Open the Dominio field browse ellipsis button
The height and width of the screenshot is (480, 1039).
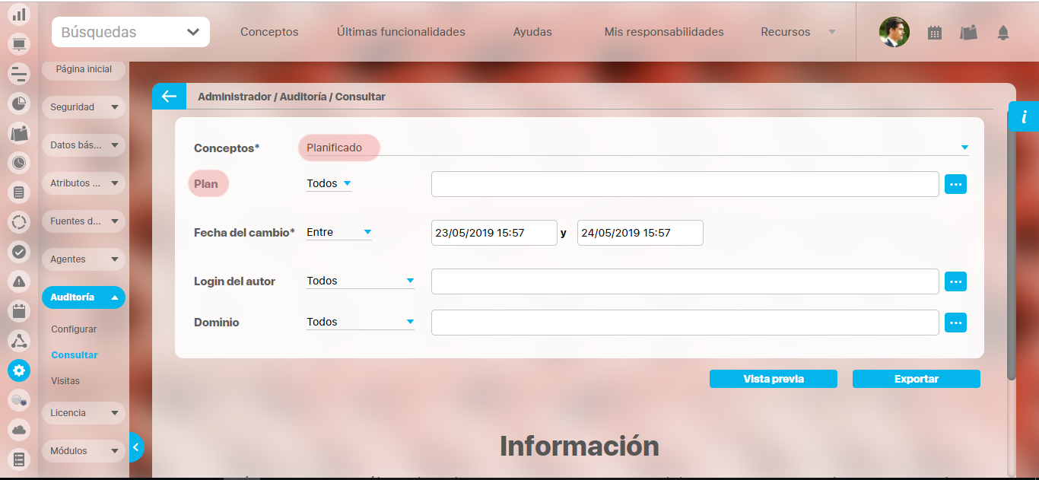(955, 323)
